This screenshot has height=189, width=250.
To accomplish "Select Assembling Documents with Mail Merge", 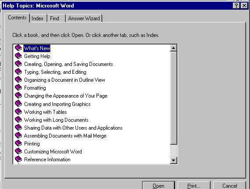I will tap(65, 136).
